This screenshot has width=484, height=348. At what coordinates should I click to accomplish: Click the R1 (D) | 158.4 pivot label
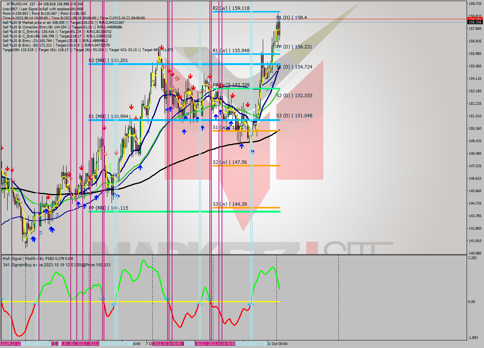(x=291, y=17)
